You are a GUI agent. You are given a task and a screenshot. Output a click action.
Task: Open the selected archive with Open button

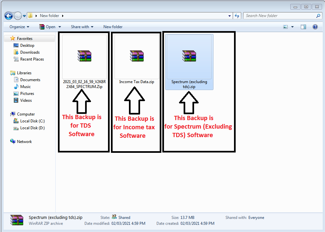pyautogui.click(x=47, y=27)
